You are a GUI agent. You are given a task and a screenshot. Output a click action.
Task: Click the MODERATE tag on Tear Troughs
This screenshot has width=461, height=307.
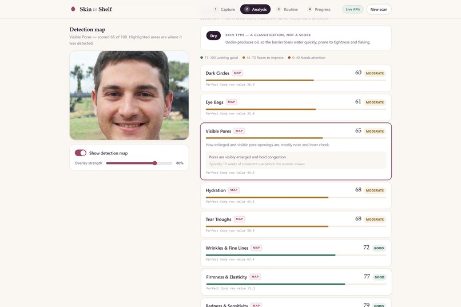[x=375, y=220]
